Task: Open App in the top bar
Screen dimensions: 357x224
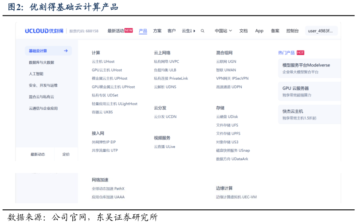Action: [259, 31]
